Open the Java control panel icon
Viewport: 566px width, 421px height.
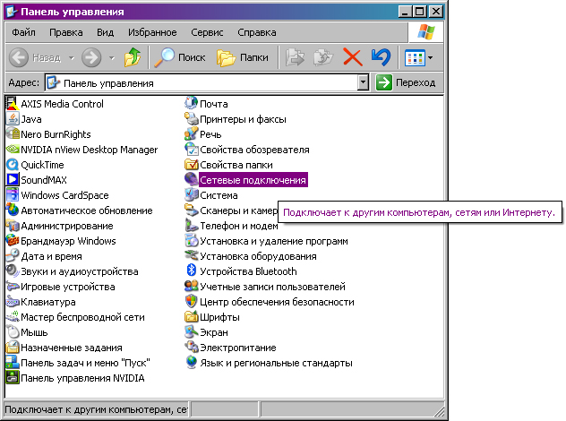(x=13, y=119)
